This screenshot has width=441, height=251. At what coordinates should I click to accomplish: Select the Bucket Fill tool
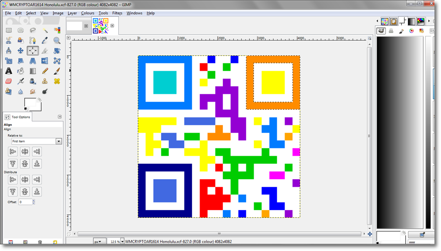pos(20,71)
